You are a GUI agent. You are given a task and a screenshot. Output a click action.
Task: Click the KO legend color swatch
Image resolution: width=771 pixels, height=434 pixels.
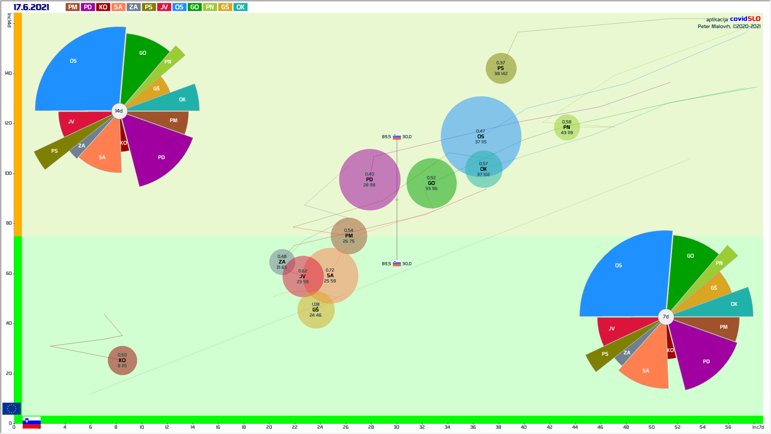(x=103, y=7)
